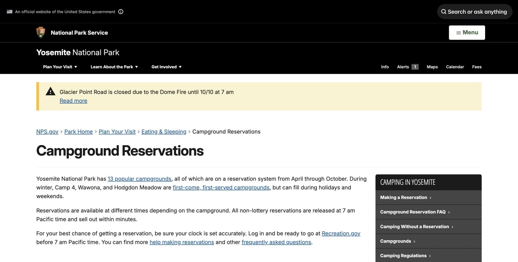Click Read more in the fire alert
The width and height of the screenshot is (518, 262).
73,101
